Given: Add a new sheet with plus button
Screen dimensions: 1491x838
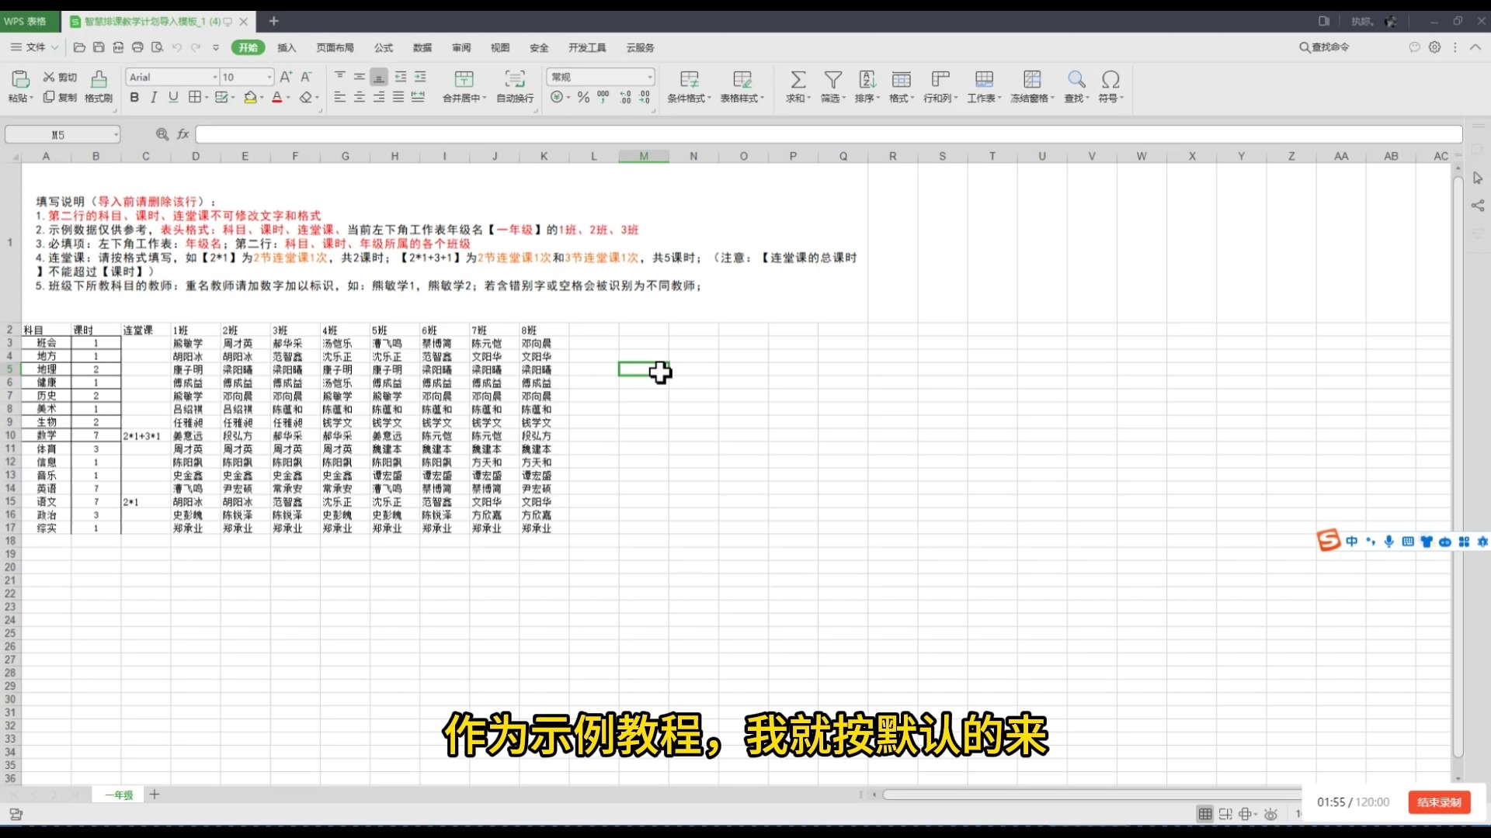Looking at the screenshot, I should pyautogui.click(x=155, y=795).
